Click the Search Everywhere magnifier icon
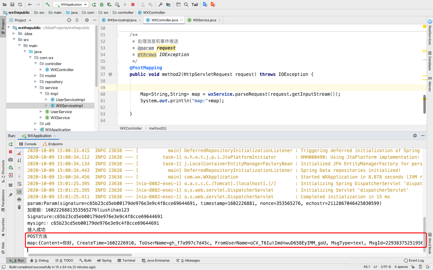The height and width of the screenshot is (270, 433). [186, 4]
